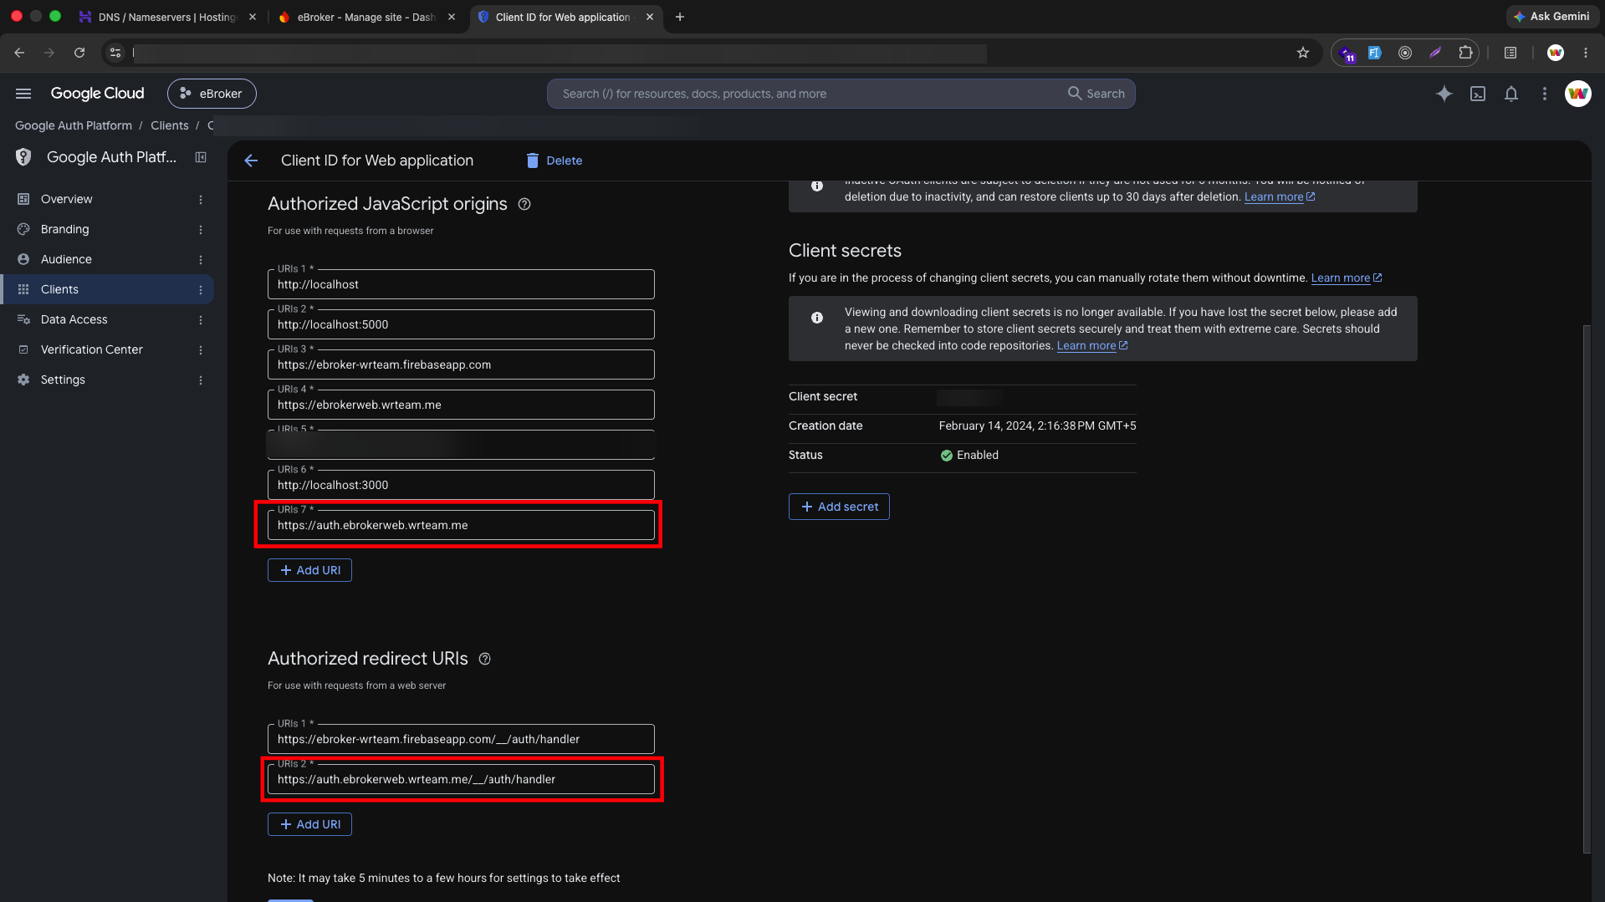This screenshot has height=902, width=1605.
Task: Open Chrome three-dot menu
Action: pos(1586,53)
